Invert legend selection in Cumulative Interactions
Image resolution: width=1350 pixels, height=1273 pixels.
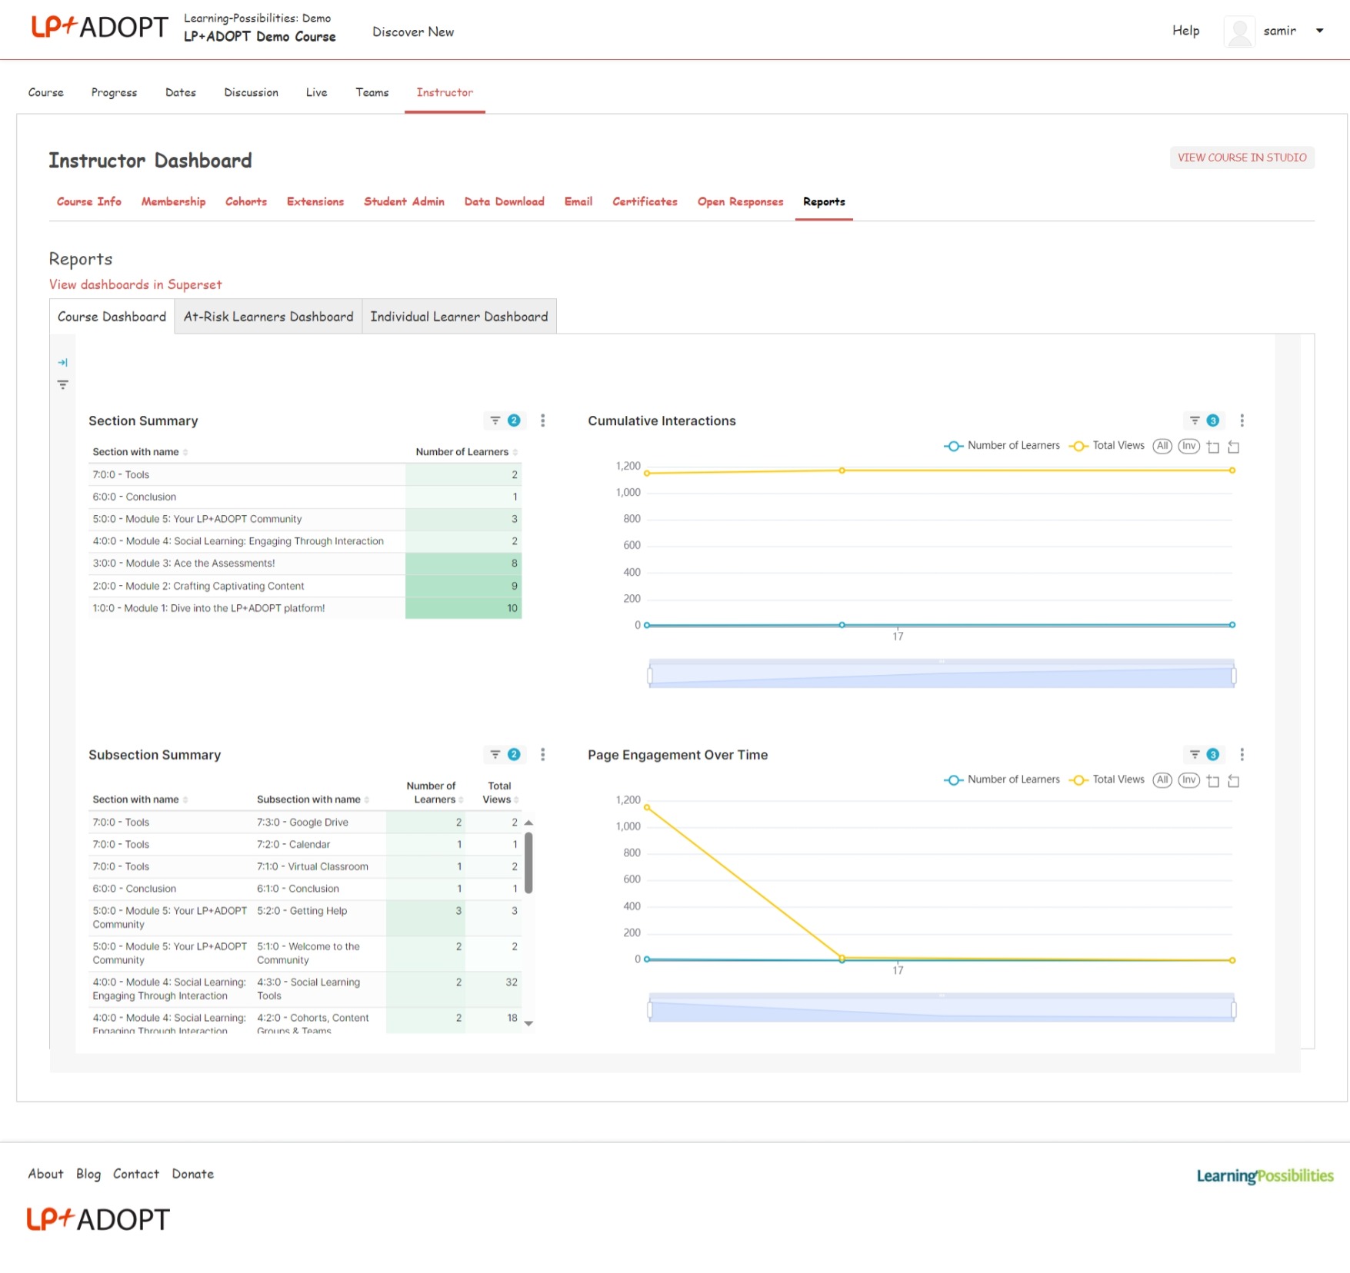1188,446
